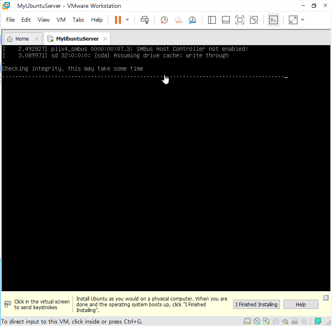Send Ctrl+Alt+Del to the virtual machine
Viewport: 332px width, 326px height.
click(x=145, y=20)
